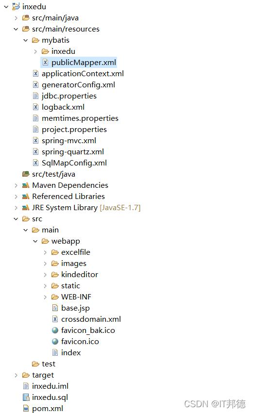The height and width of the screenshot is (413, 253).
Task: Click crossdomain.xml file icon
Action: click(55, 319)
